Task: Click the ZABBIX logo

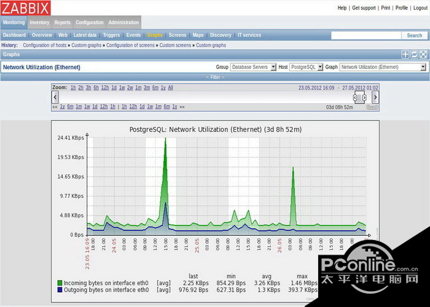Action: coord(25,8)
